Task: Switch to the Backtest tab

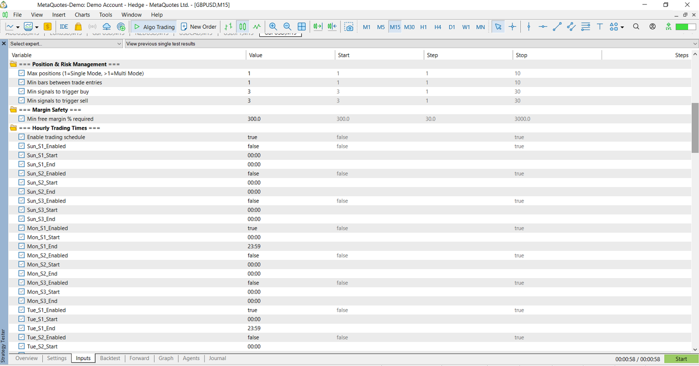Action: point(110,358)
